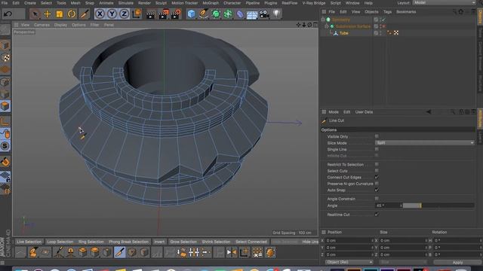Open the Mesh menu
The width and height of the screenshot is (483, 271).
pos(75,3)
